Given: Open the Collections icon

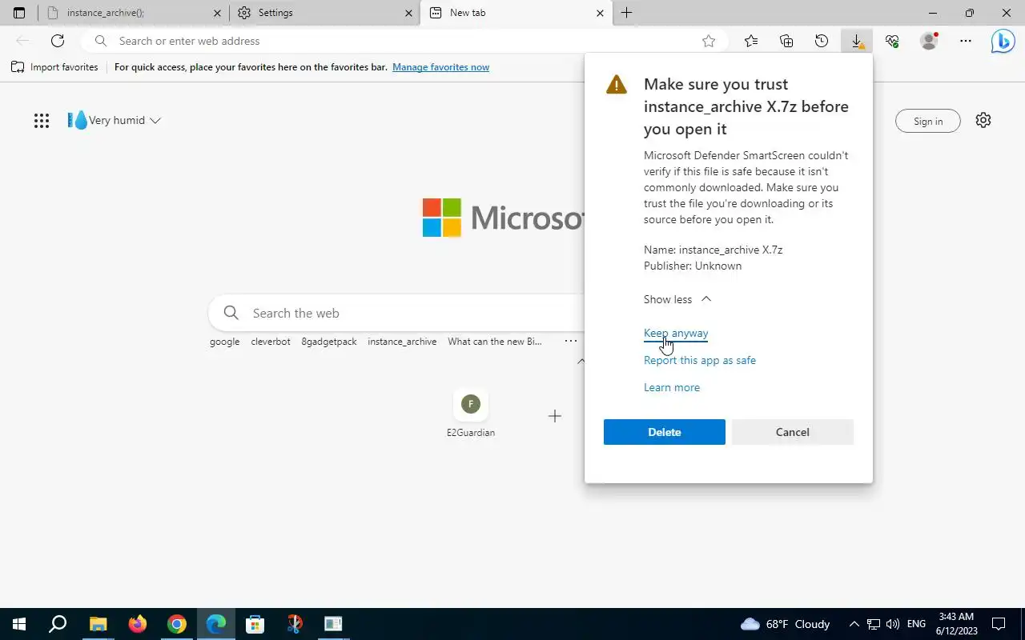Looking at the screenshot, I should point(786,41).
